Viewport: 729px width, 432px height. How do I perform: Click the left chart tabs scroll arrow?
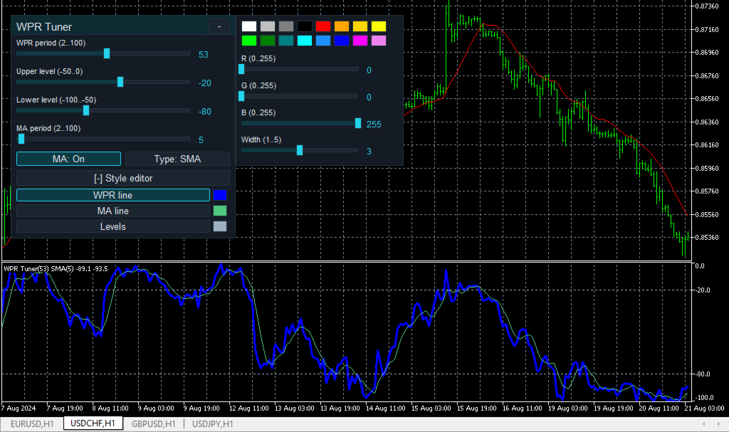point(704,423)
